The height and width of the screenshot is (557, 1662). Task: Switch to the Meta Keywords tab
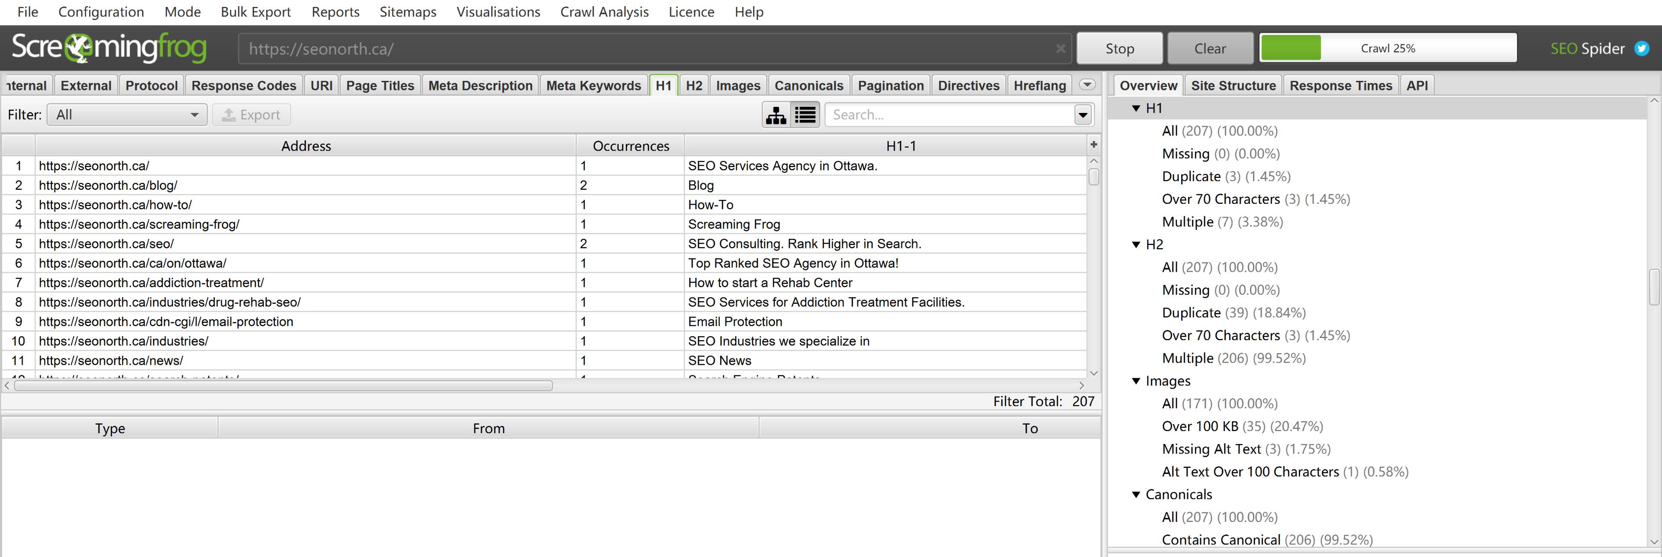tap(593, 85)
